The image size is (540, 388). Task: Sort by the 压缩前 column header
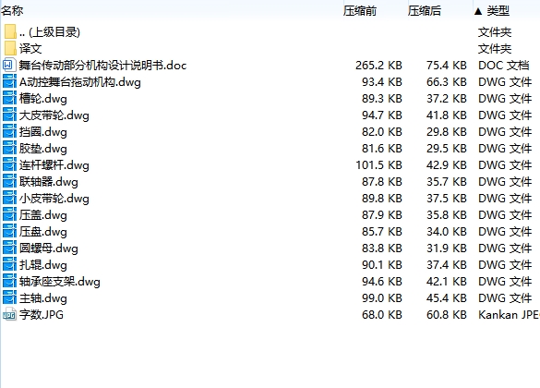(360, 11)
